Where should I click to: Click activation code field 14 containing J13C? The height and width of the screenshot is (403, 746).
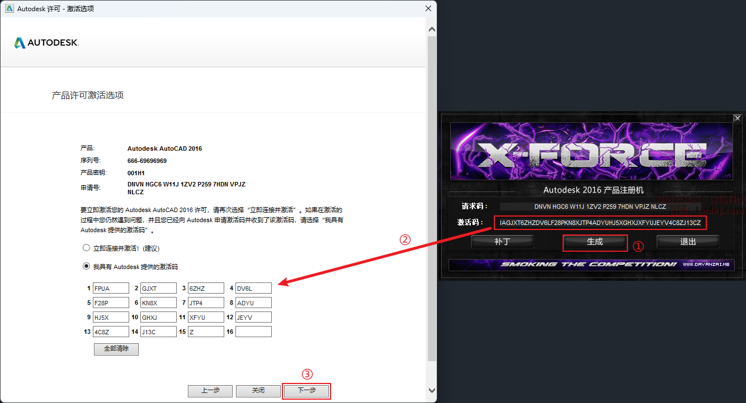158,332
